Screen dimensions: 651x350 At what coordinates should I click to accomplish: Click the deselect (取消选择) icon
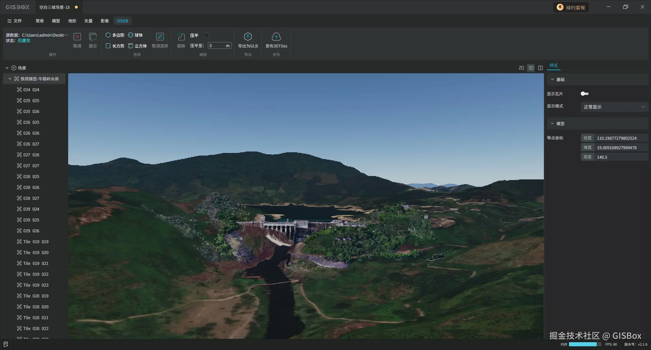tap(160, 37)
